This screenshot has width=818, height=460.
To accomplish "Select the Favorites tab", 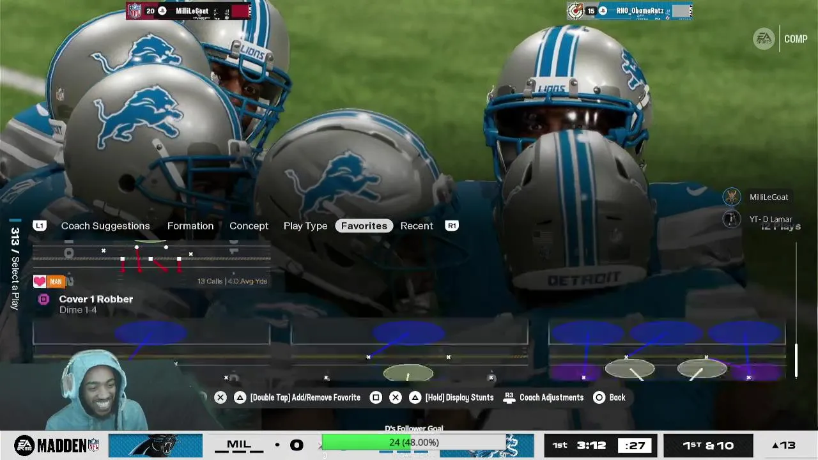I will coord(364,226).
